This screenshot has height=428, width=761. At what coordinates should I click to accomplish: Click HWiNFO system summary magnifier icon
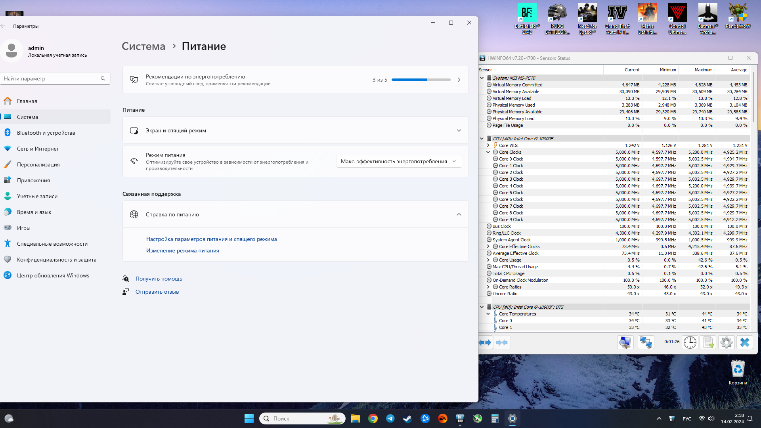625,342
